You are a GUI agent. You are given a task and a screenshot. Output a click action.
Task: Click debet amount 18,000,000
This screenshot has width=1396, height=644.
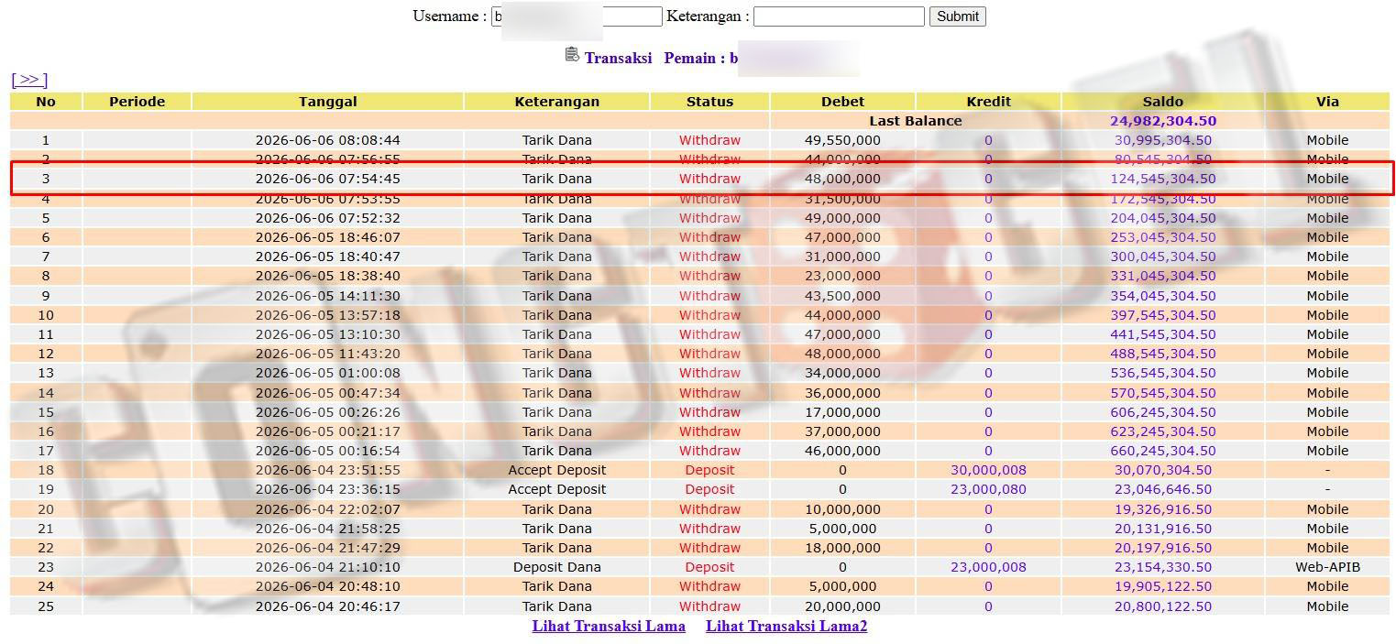point(843,548)
